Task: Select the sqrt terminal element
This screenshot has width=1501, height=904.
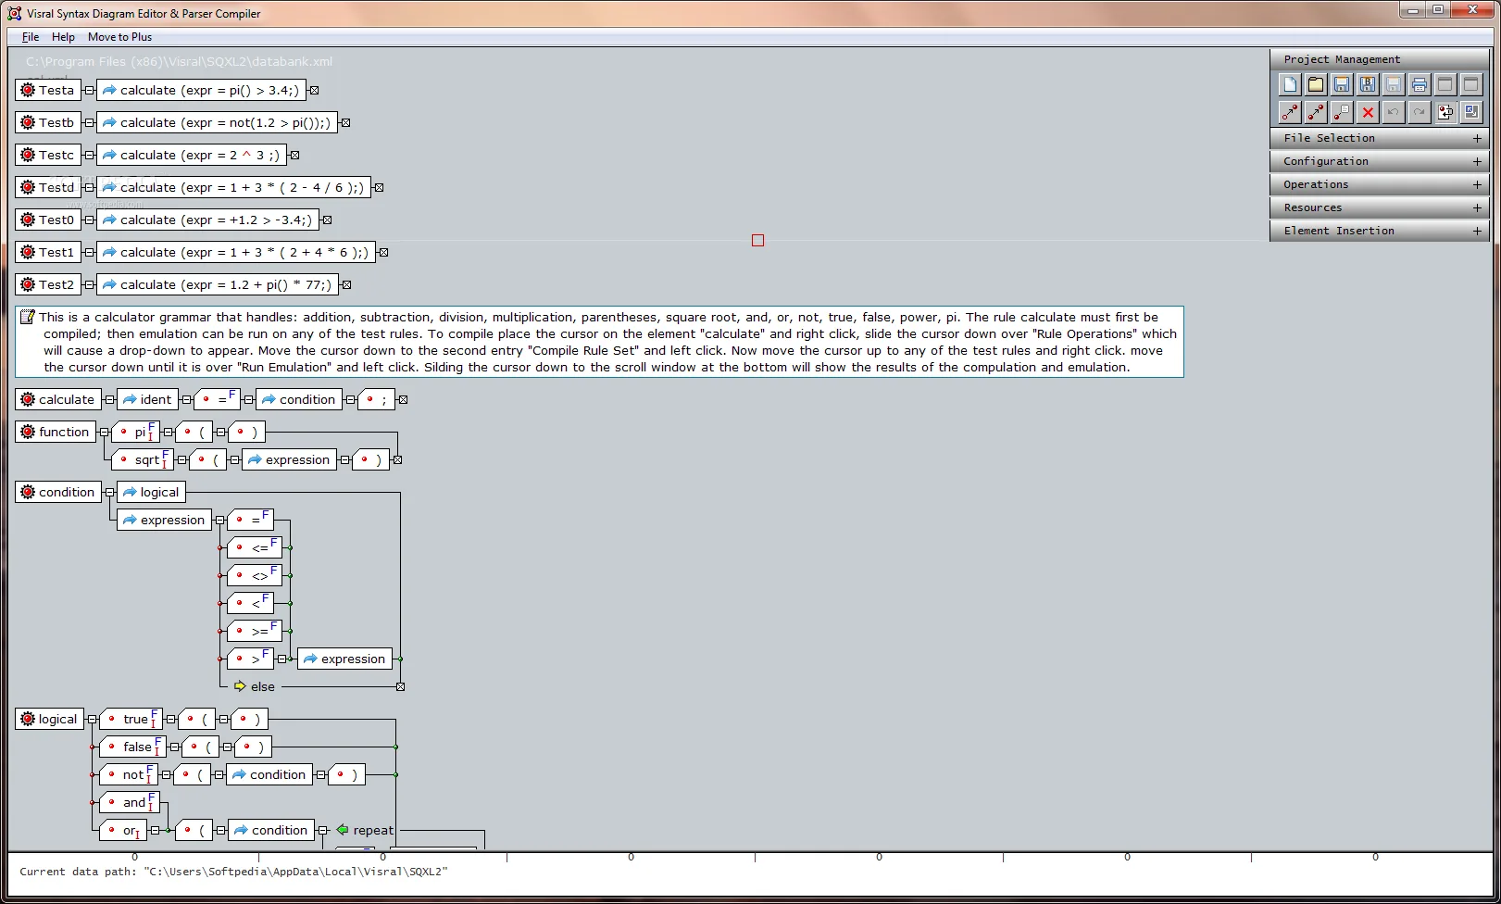Action: [142, 459]
